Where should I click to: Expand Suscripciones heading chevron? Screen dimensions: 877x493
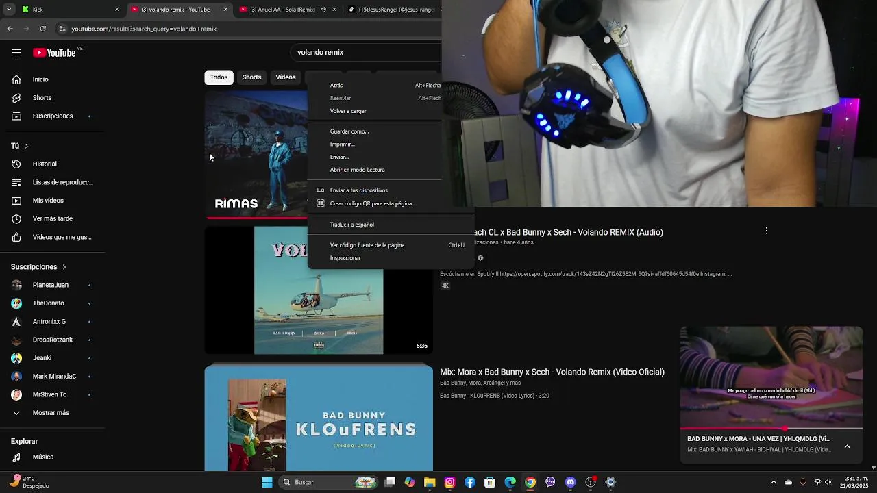[x=64, y=267]
